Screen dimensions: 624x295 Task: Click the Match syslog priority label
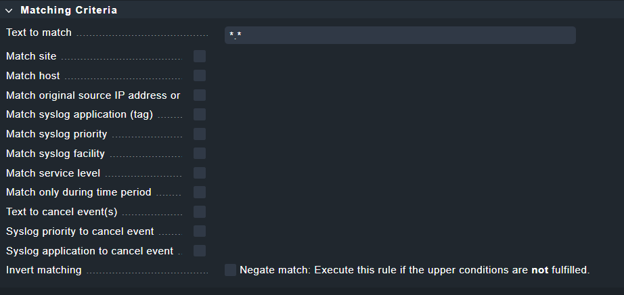[x=56, y=134]
